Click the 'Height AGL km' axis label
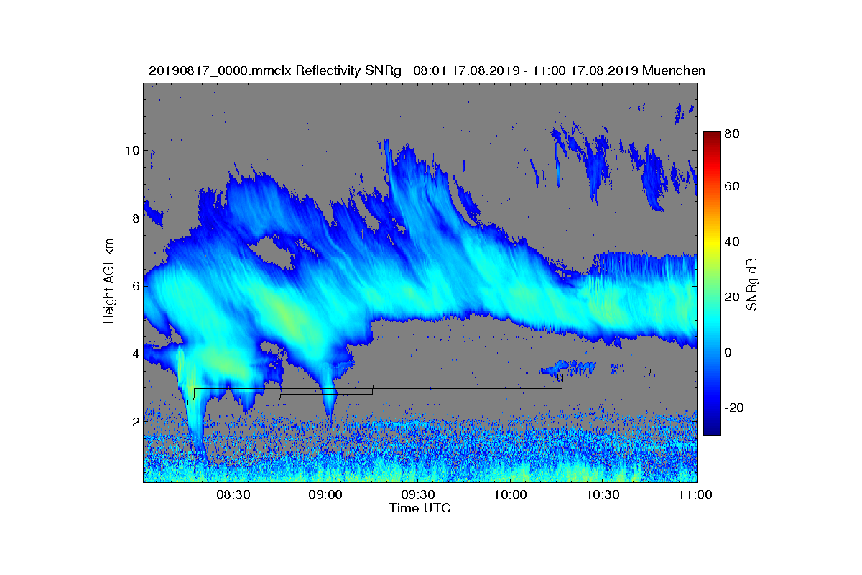 pos(109,282)
